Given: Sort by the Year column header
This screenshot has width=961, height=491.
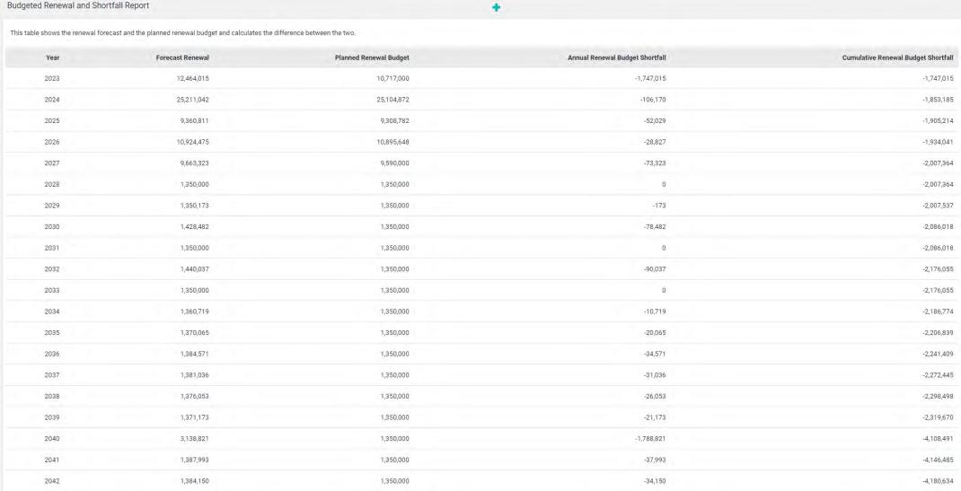Looking at the screenshot, I should click(53, 57).
